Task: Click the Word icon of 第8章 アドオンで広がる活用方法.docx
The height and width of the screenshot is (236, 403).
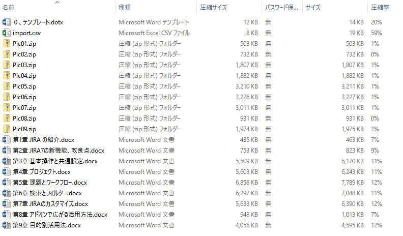Action: pyautogui.click(x=7, y=215)
